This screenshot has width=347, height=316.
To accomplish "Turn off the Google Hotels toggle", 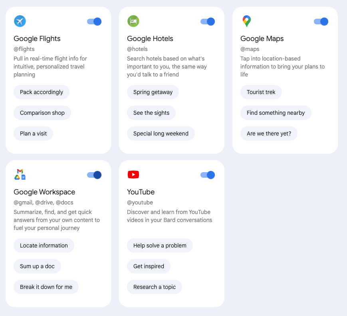I will 208,22.
